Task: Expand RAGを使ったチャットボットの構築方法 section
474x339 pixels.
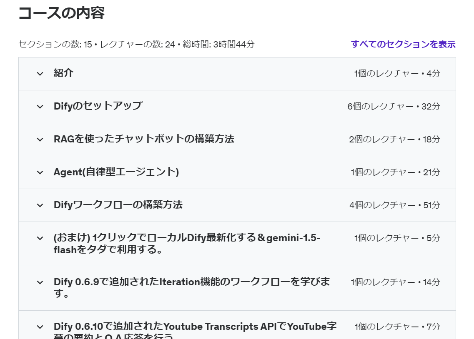Action: coord(40,140)
